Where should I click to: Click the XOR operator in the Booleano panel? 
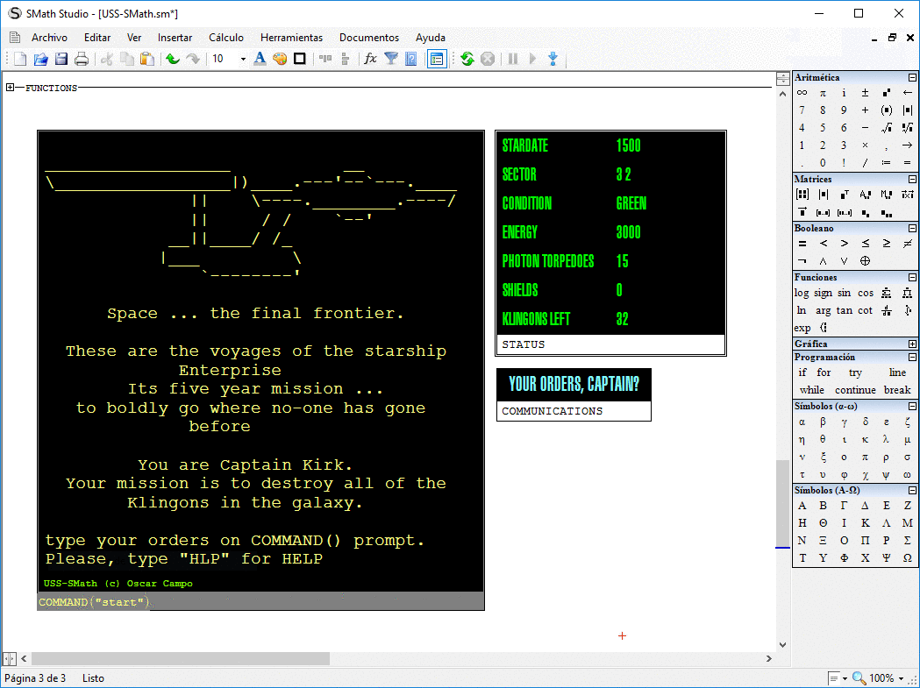(x=865, y=260)
